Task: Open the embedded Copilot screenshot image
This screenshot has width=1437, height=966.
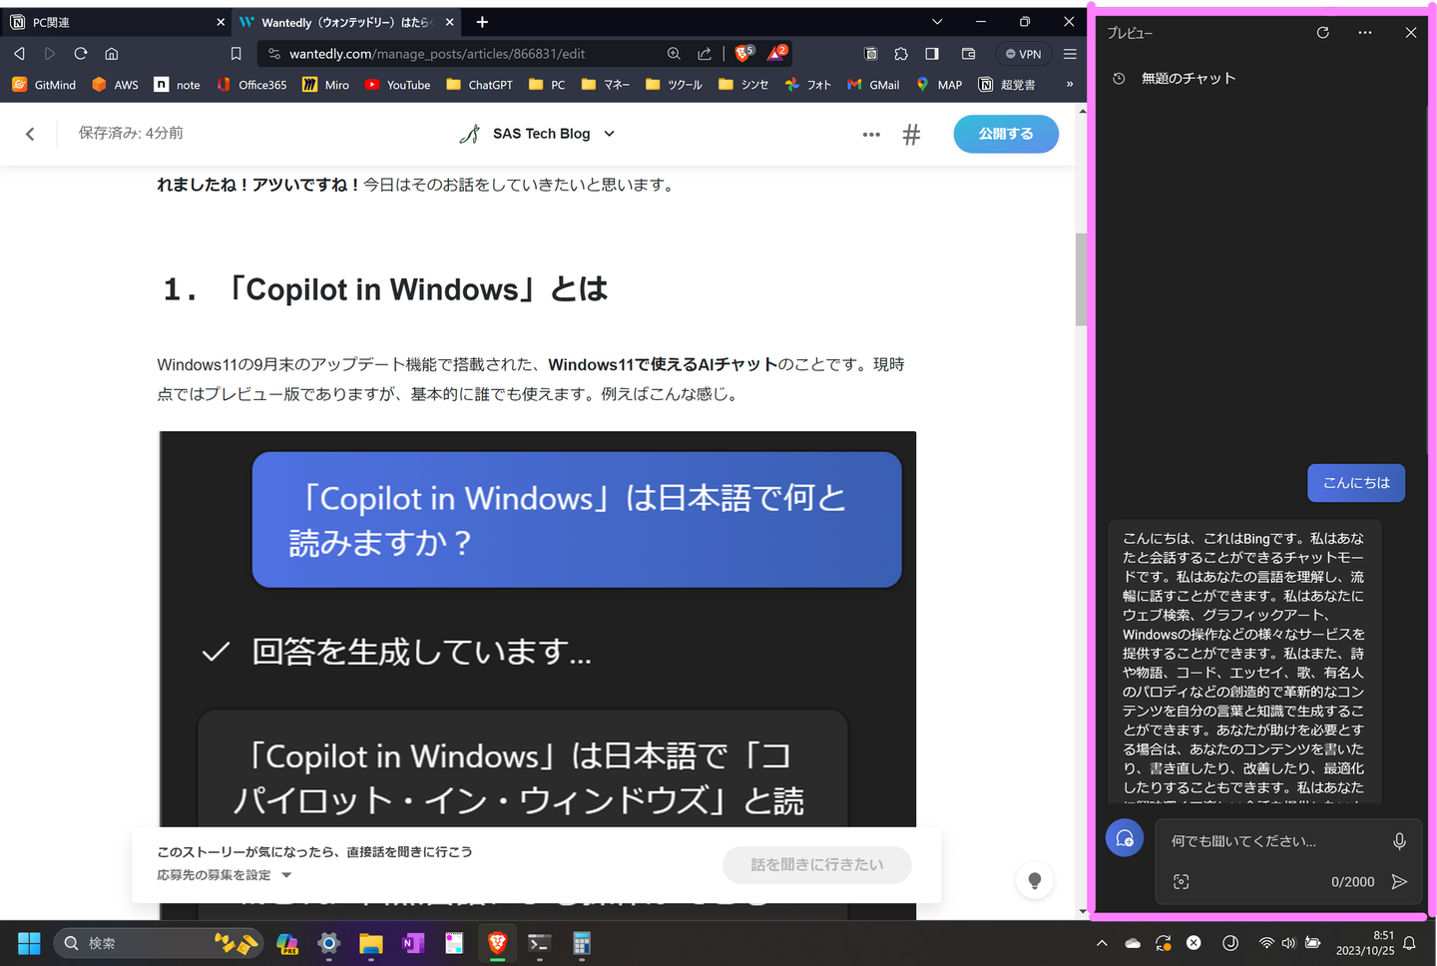Action: pos(538,675)
